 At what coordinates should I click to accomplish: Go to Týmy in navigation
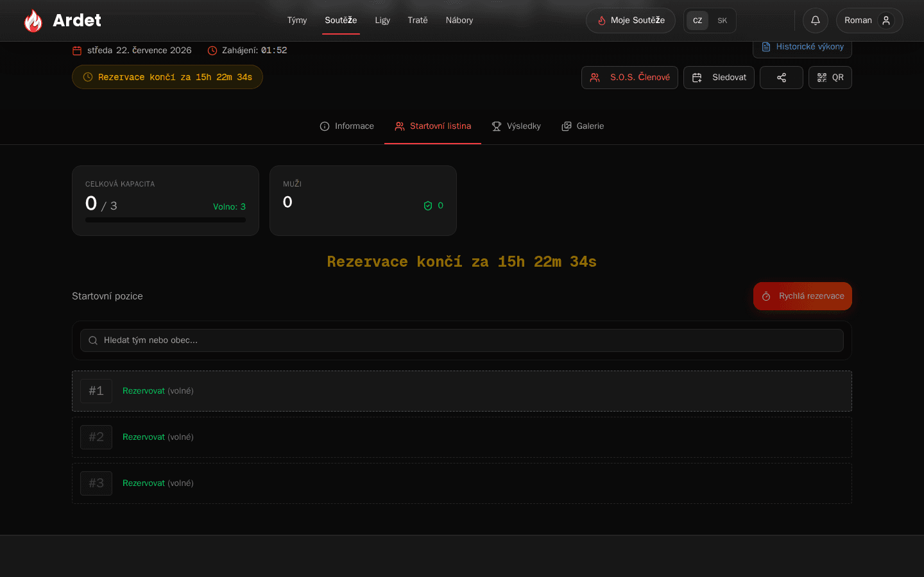pos(297,21)
